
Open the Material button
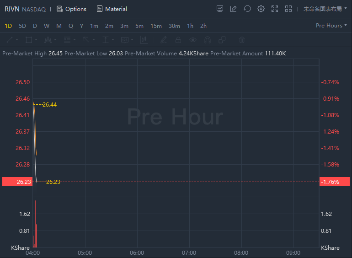pyautogui.click(x=112, y=9)
